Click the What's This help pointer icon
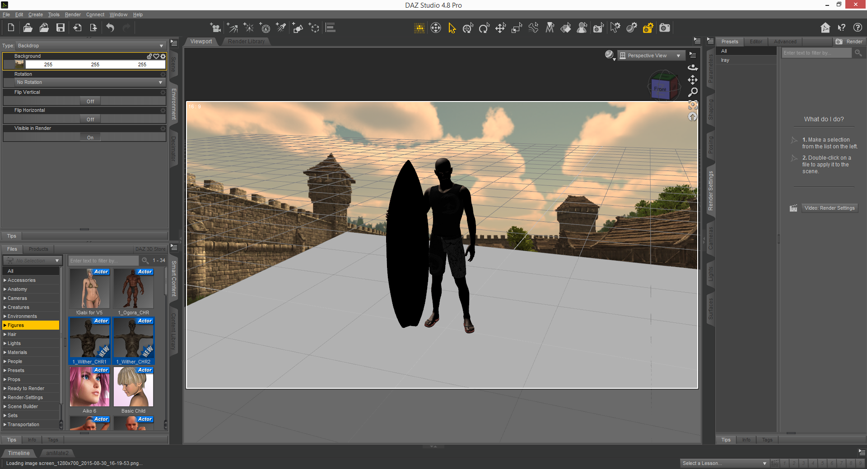The width and height of the screenshot is (867, 469). (x=842, y=28)
